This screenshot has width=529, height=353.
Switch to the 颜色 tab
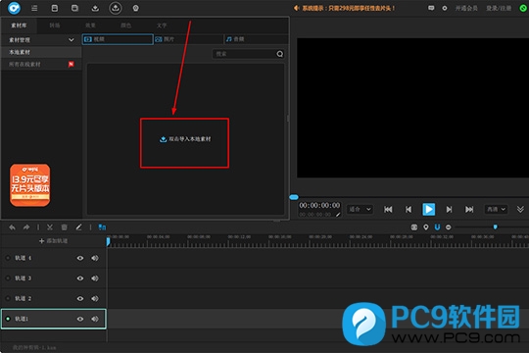click(126, 25)
